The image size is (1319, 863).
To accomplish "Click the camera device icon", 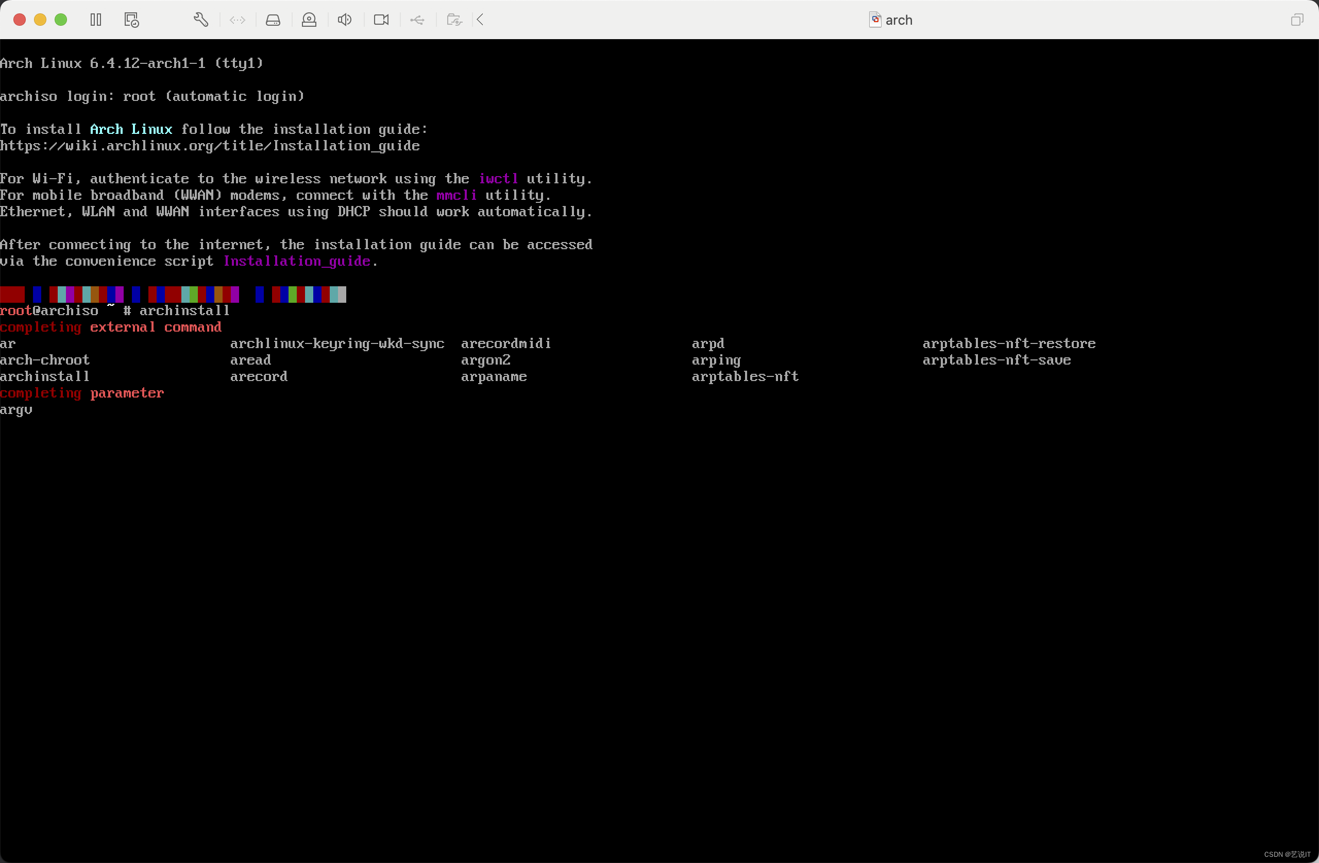I will (x=381, y=20).
